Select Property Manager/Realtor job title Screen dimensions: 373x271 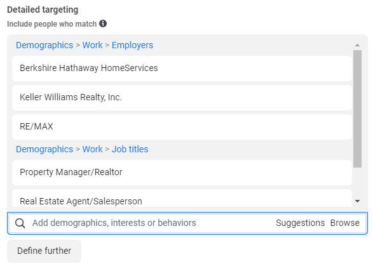coord(182,173)
